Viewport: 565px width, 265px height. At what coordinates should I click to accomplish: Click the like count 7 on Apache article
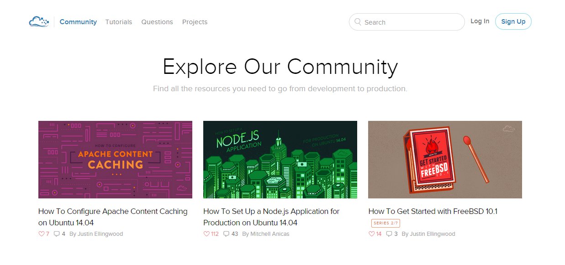pos(48,234)
